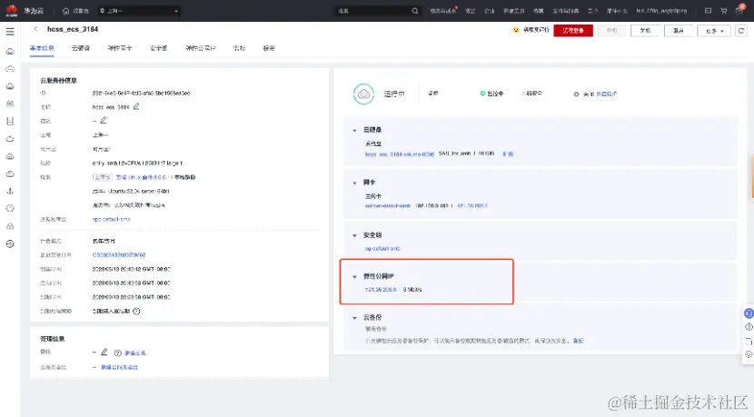Open question-mark help beside the last info row
The width and height of the screenshot is (754, 417).
click(136, 312)
